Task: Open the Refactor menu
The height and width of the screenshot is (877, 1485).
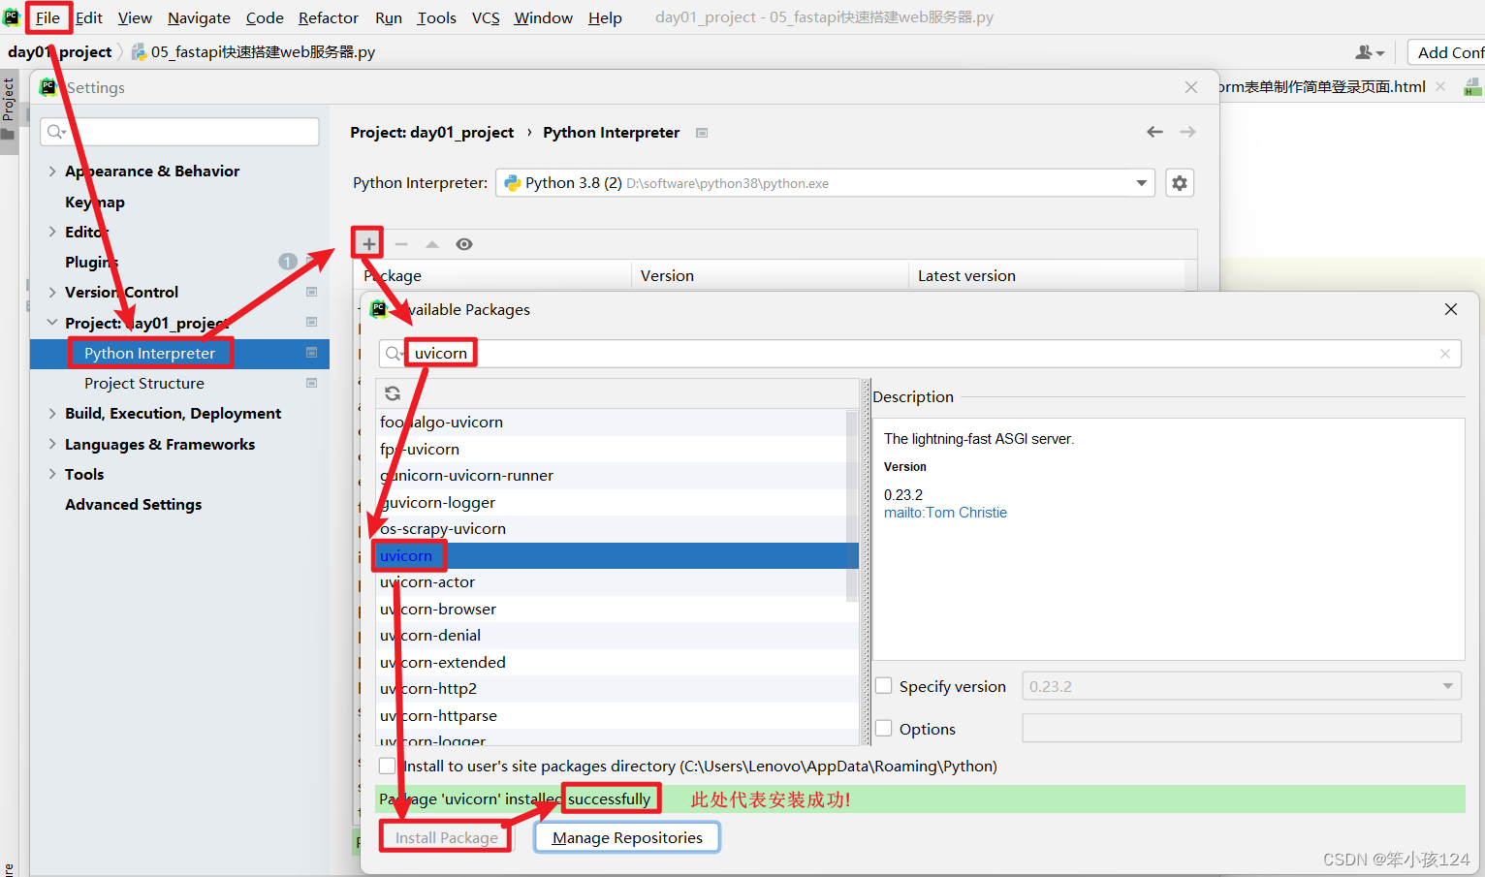Action: (x=328, y=17)
